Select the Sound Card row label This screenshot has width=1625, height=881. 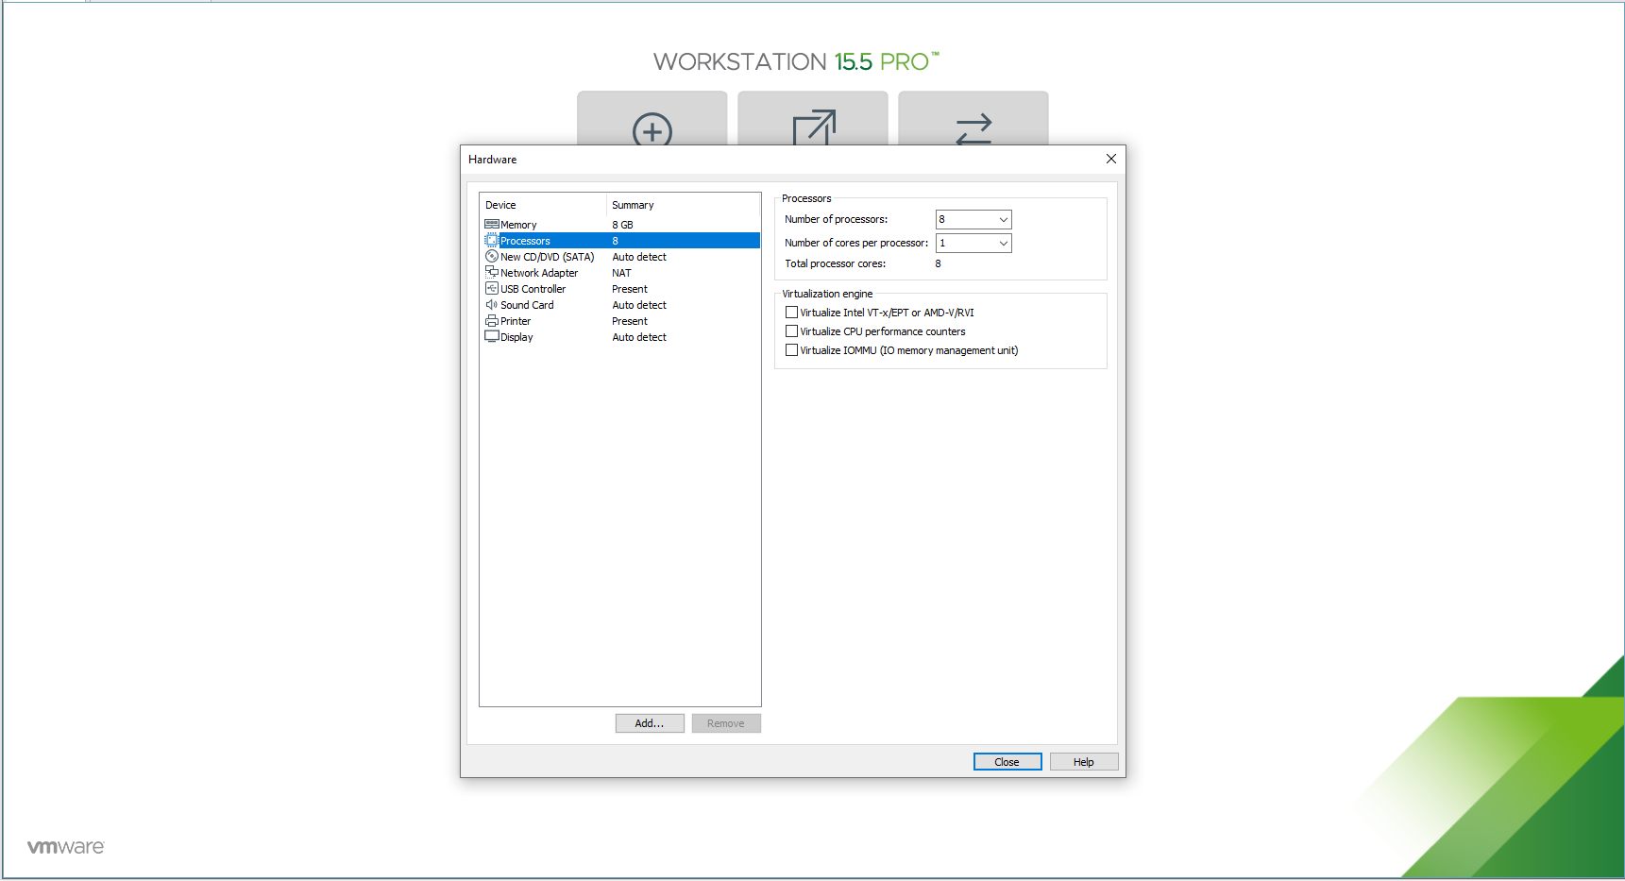coord(527,305)
